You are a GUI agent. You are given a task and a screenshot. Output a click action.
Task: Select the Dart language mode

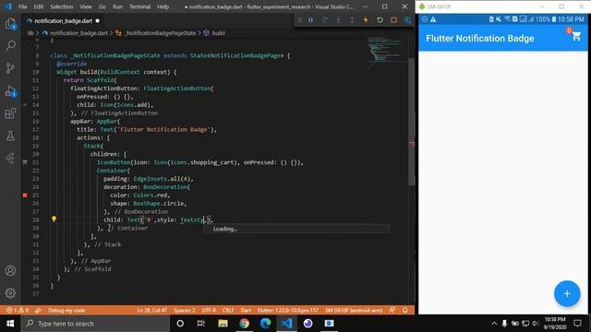click(246, 310)
